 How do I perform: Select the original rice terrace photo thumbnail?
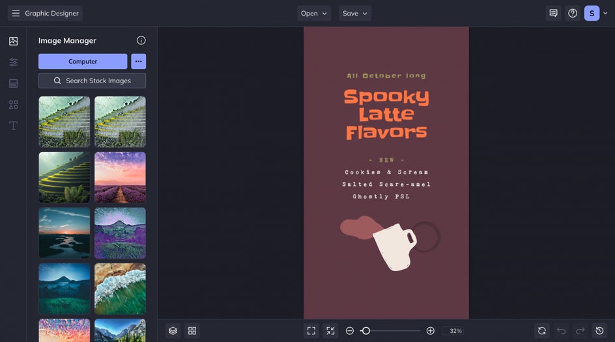tap(64, 178)
